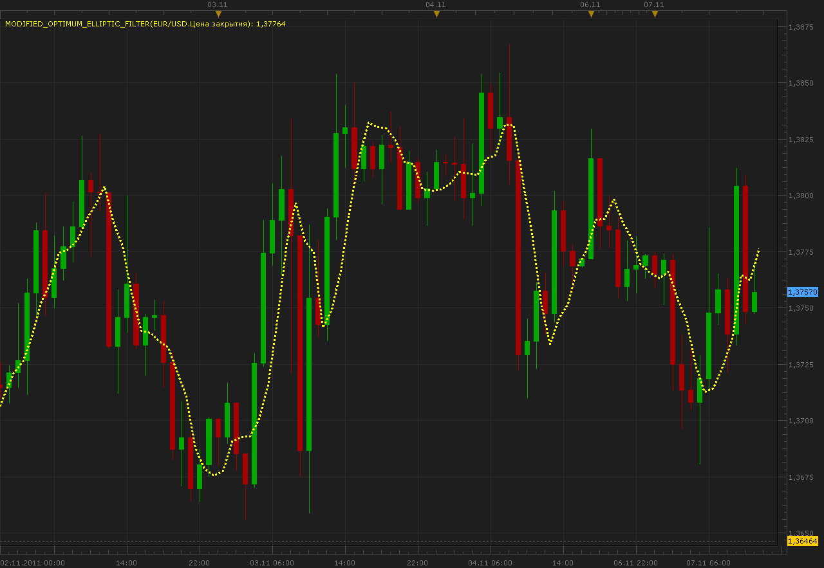Click the 1,3675 price axis label
The image size is (824, 568).
(x=800, y=477)
